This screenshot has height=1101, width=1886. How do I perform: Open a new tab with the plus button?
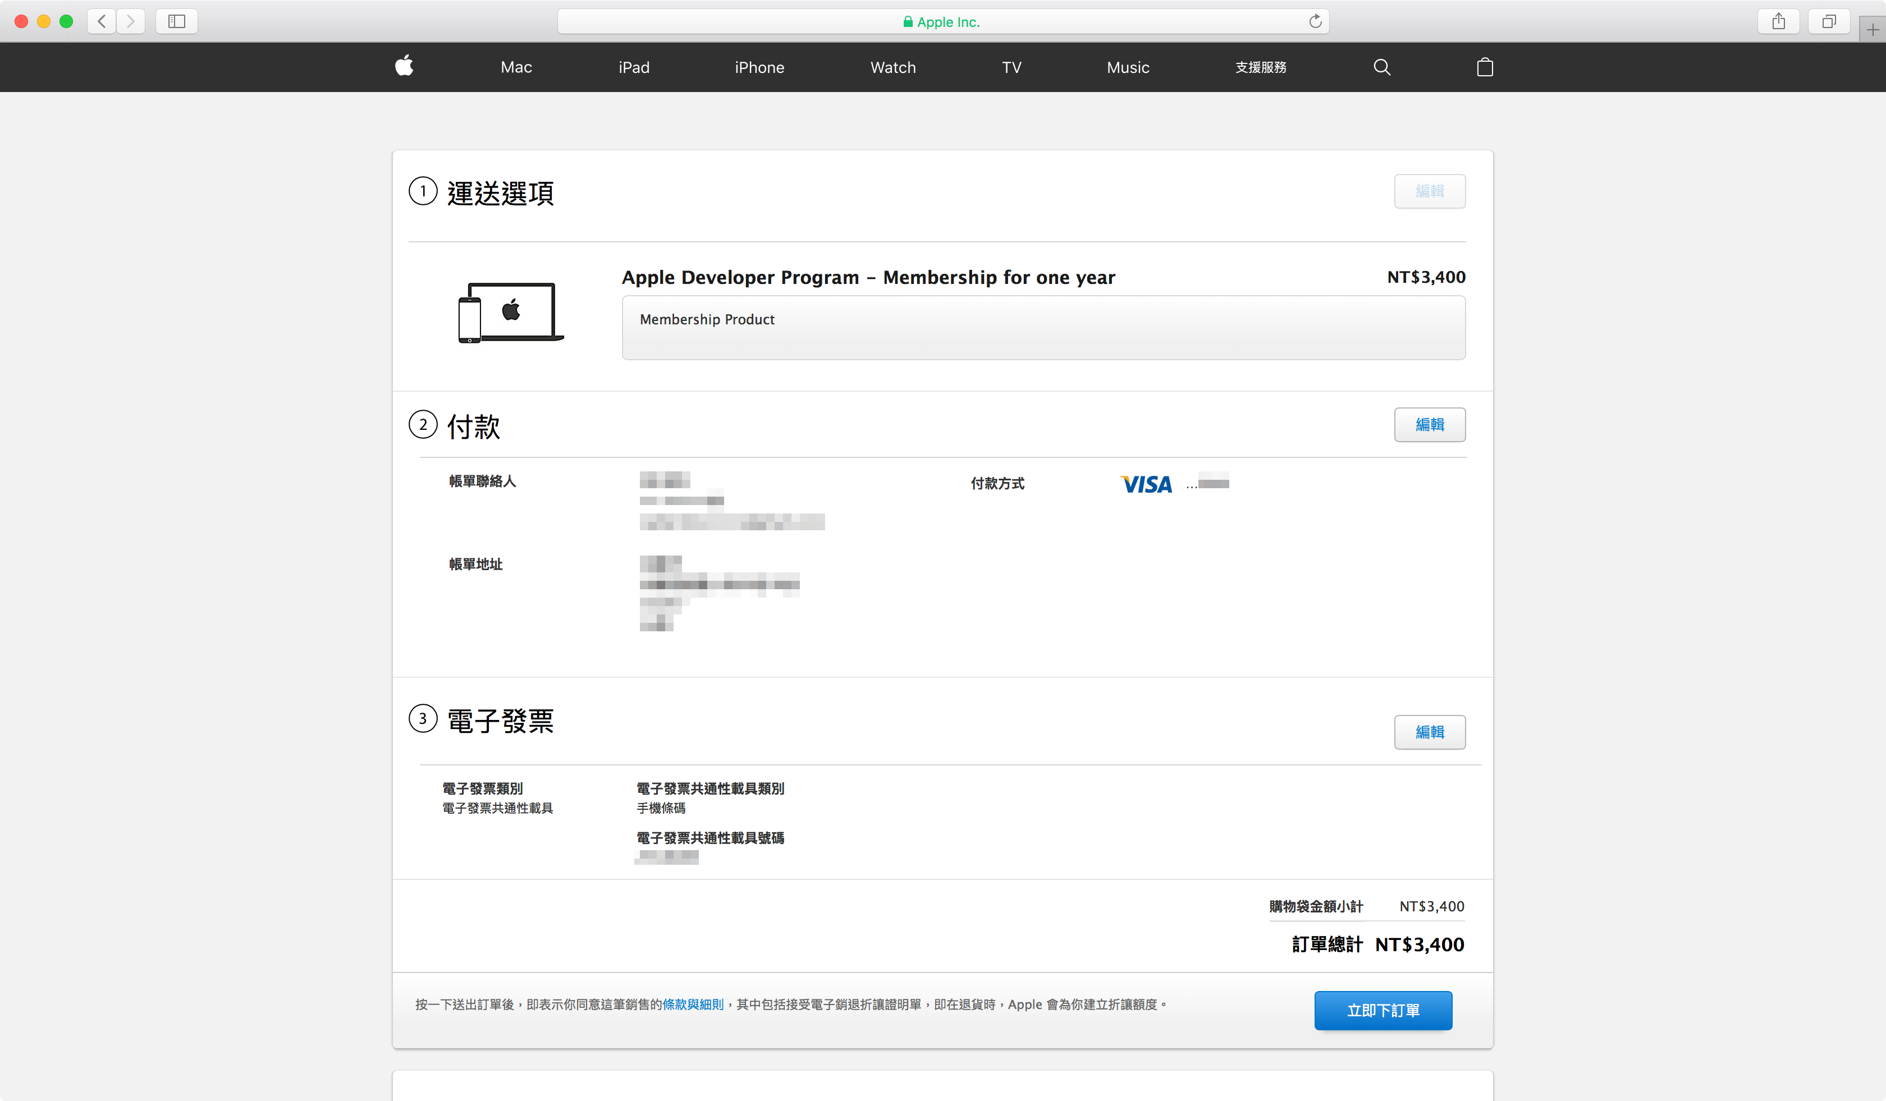(1872, 30)
